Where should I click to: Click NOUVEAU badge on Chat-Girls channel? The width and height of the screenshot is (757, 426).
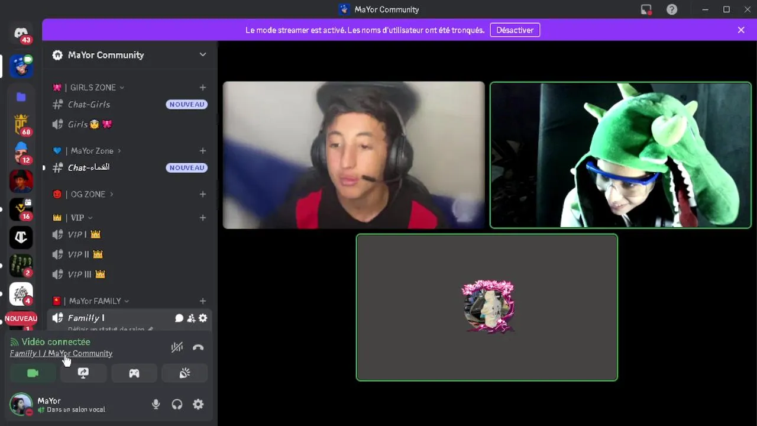click(187, 105)
